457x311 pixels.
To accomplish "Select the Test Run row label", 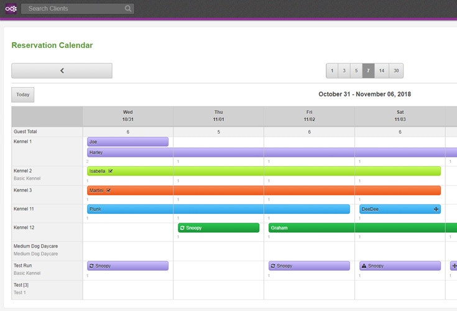I will [x=23, y=266].
